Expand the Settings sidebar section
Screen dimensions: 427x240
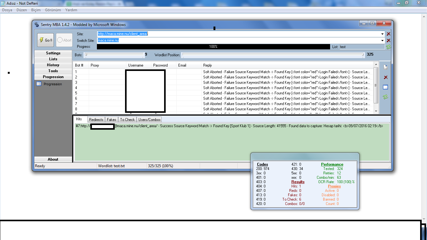[x=53, y=53]
